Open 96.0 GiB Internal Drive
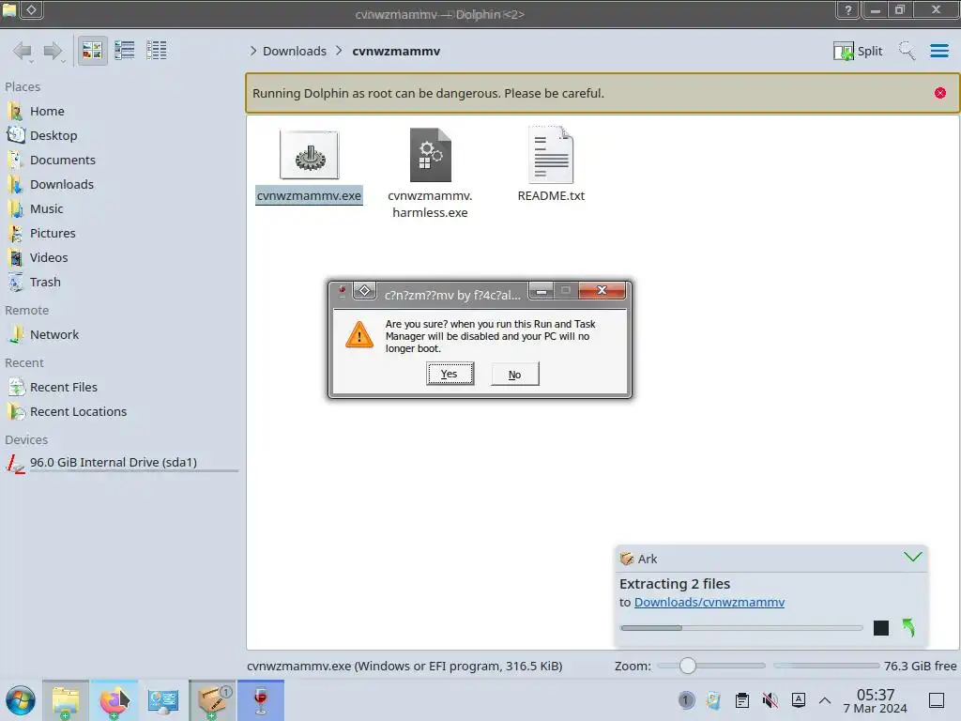Image resolution: width=961 pixels, height=721 pixels. 113,462
